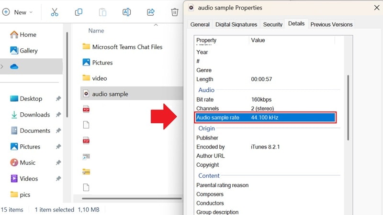Viewport: 383px width, 215px height.
Task: Click the Properties details list scrollbar
Action: pyautogui.click(x=348, y=107)
